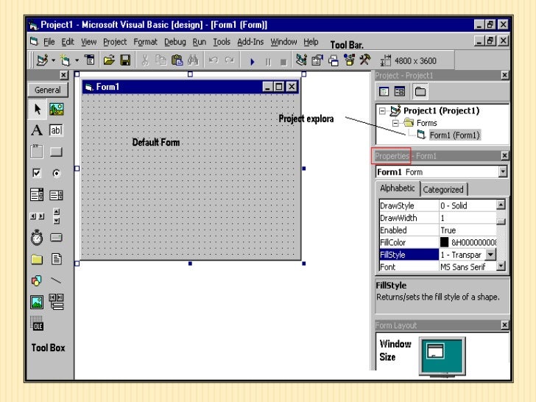This screenshot has width=536, height=402.
Task: Click form preview in Form Layout monitor
Action: 436,351
